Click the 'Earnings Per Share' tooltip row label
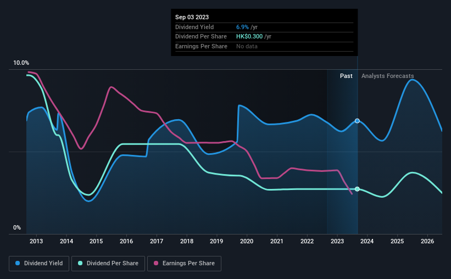451x279 pixels. (201, 46)
